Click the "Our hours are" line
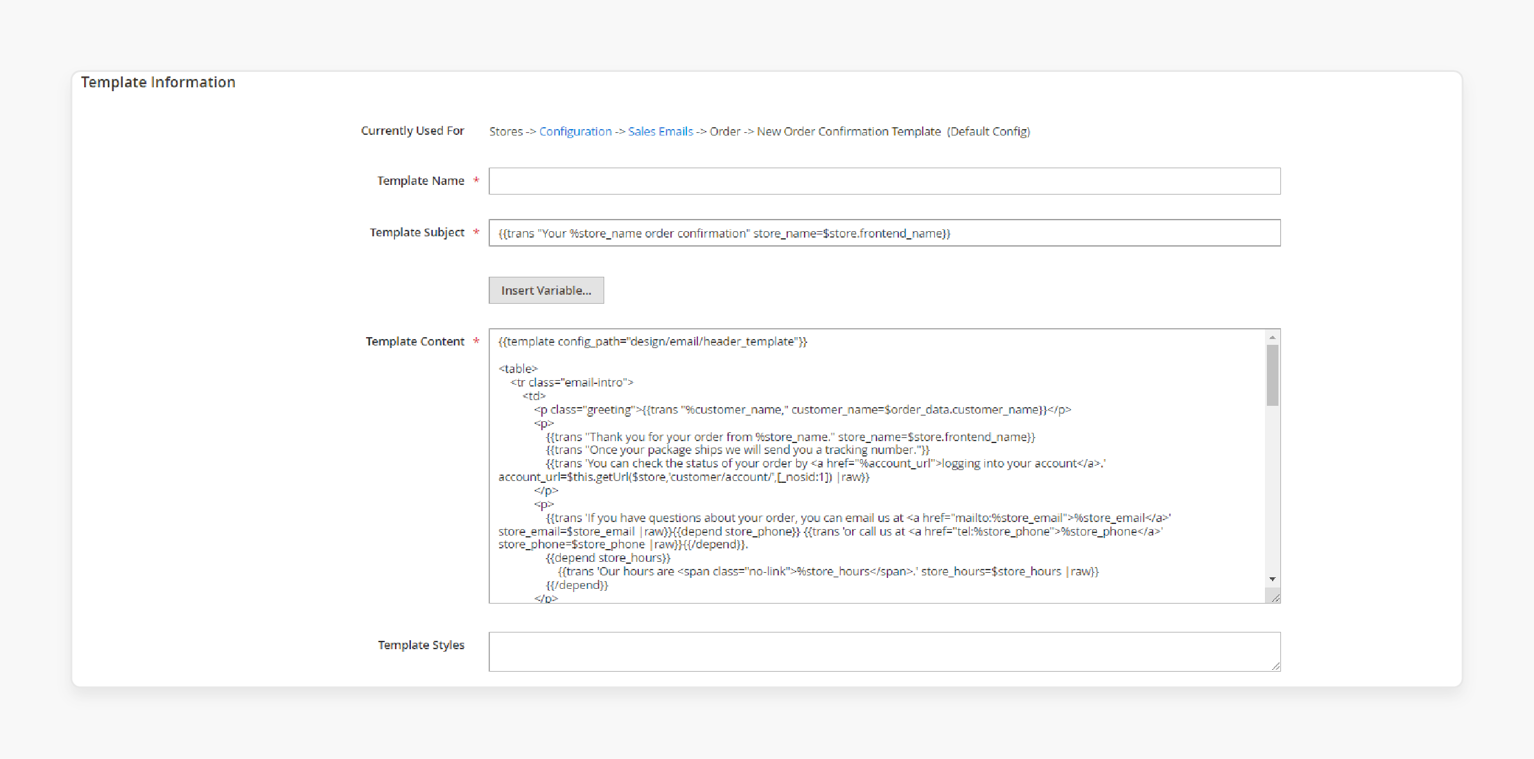This screenshot has height=759, width=1534. [828, 571]
